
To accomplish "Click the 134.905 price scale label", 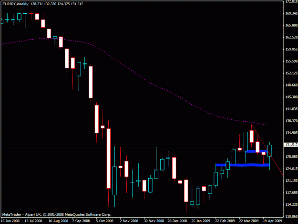I will pyautogui.click(x=291, y=133).
